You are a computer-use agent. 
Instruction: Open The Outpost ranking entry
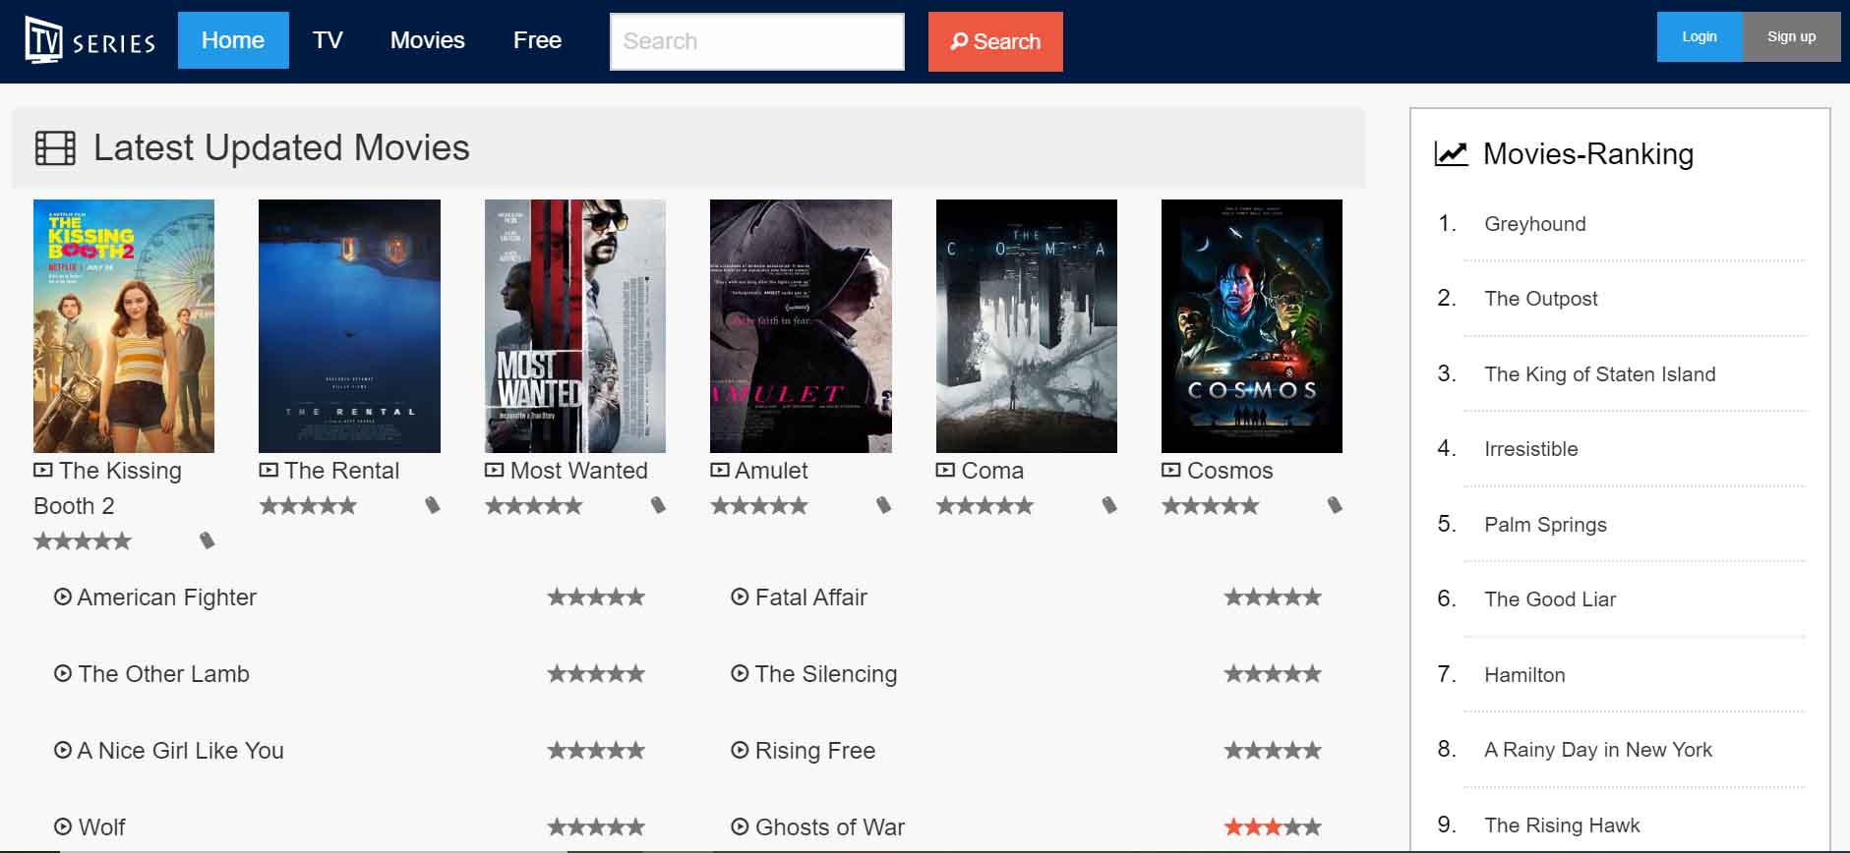[1541, 299]
